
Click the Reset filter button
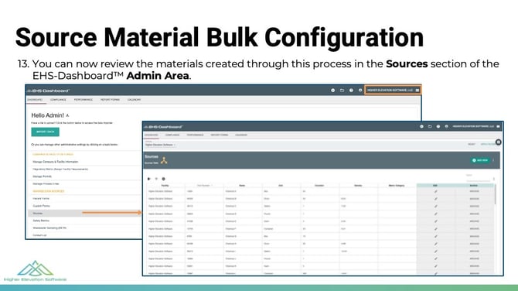[472, 145]
